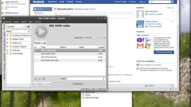
Task: Switch to the Radio side tab
Action: (x=4, y=34)
